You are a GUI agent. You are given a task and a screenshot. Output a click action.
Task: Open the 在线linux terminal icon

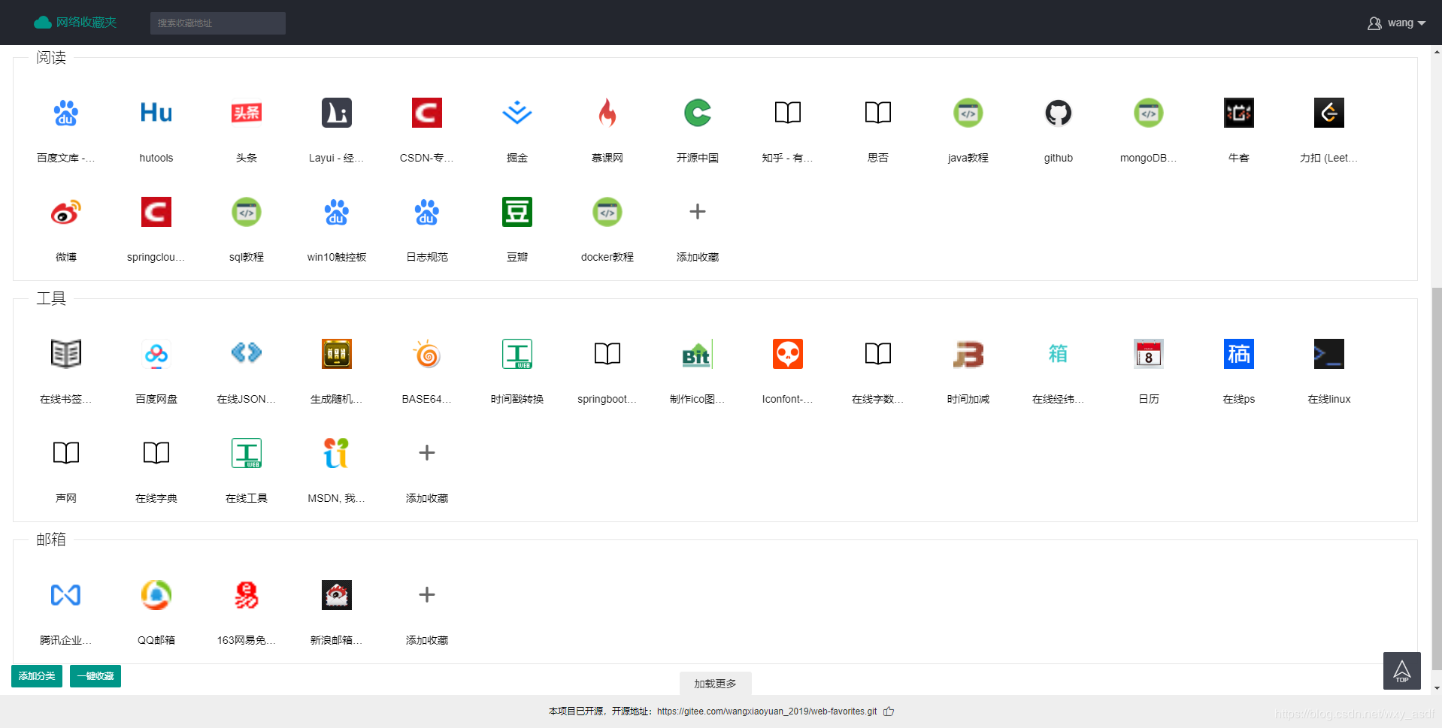pyautogui.click(x=1329, y=354)
